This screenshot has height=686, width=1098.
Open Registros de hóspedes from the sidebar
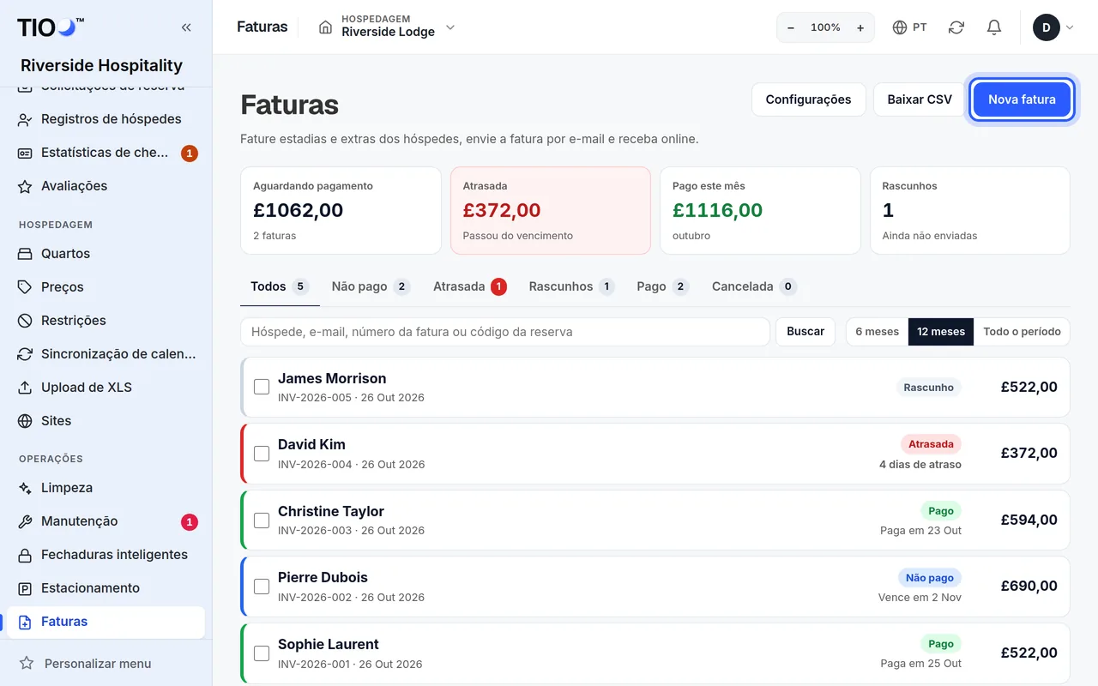106,119
